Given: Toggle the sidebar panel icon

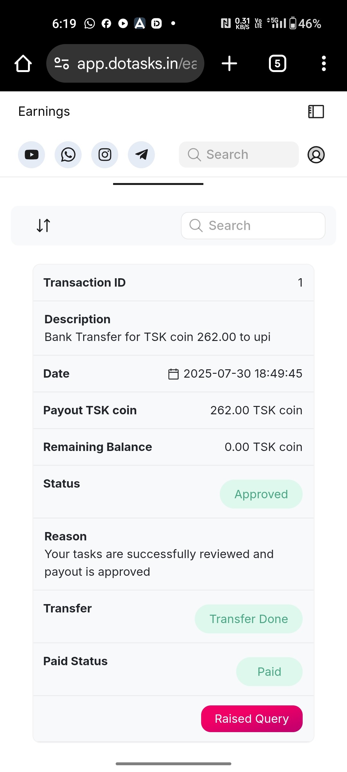Looking at the screenshot, I should point(316,112).
